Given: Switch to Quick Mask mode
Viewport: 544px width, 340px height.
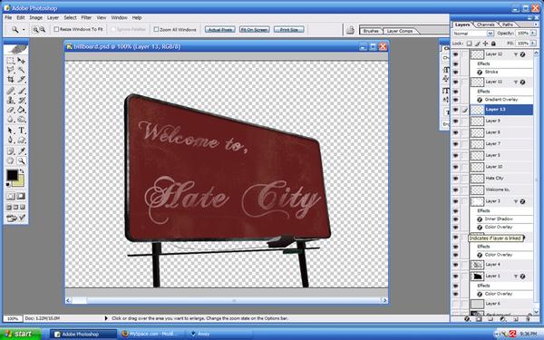Looking at the screenshot, I should tap(21, 196).
